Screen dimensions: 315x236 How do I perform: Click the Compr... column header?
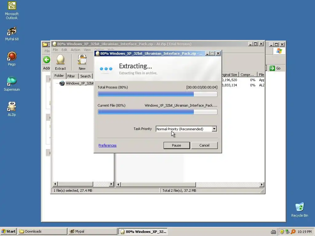[248, 75]
